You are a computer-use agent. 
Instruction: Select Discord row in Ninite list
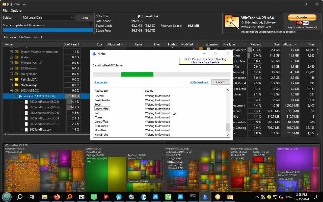(159, 96)
